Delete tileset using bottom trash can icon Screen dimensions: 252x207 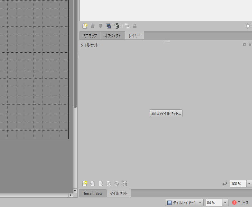pos(125,184)
